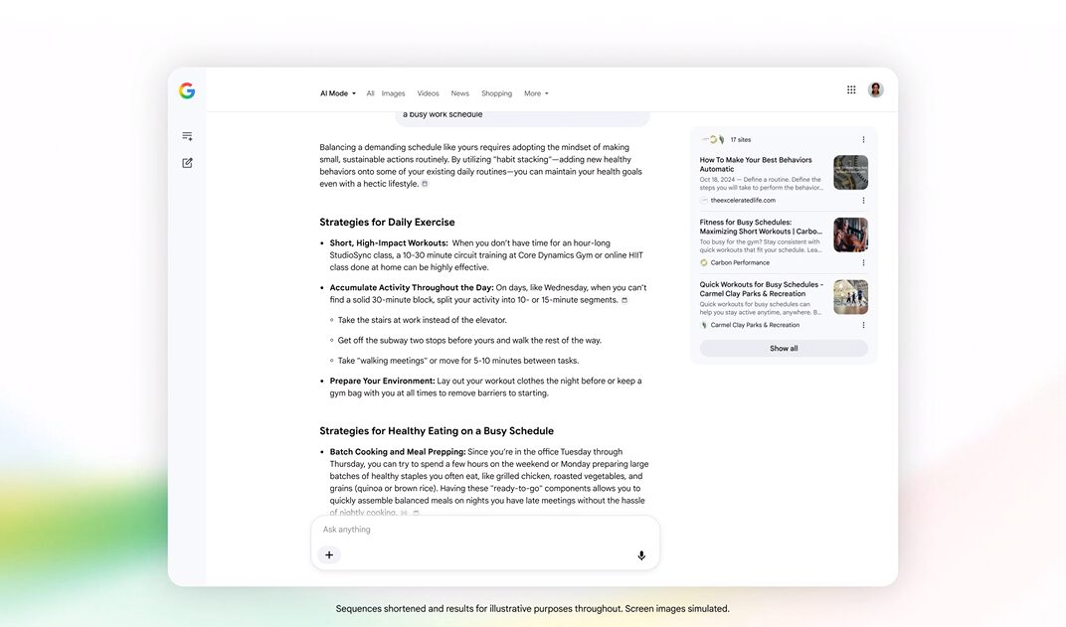Click 'Take "walking meetings"' sub-bullet
Image resolution: width=1066 pixels, height=627 pixels.
click(458, 361)
